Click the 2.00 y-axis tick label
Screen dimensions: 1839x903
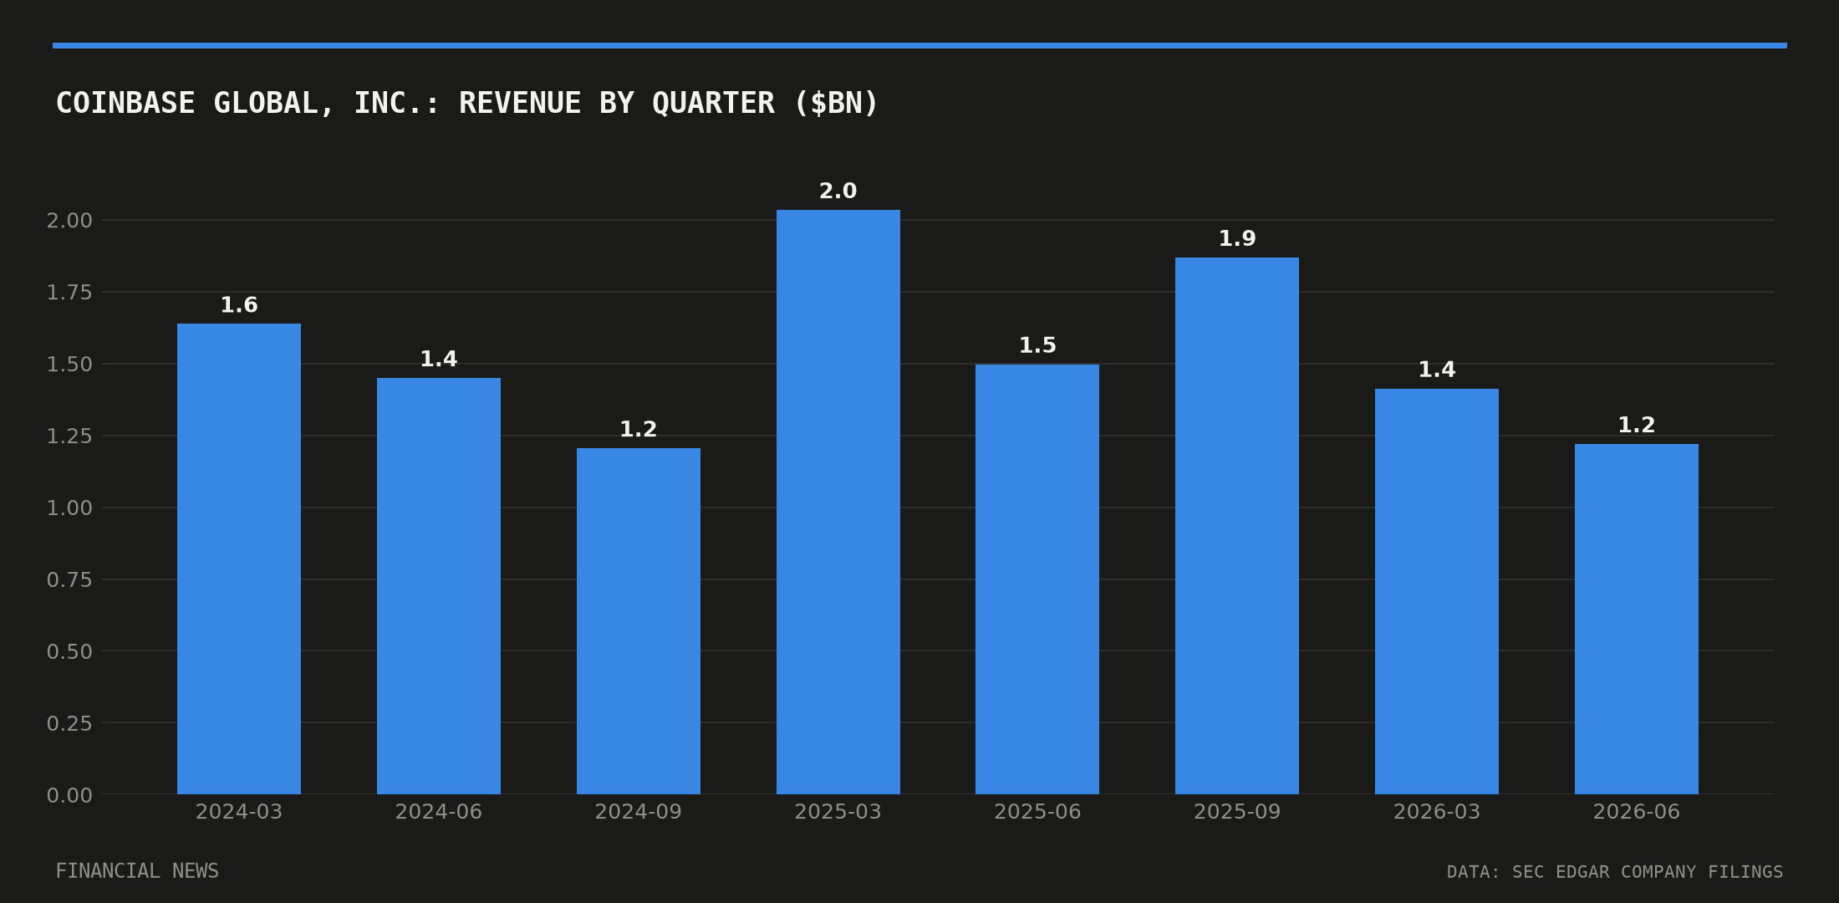coord(69,221)
